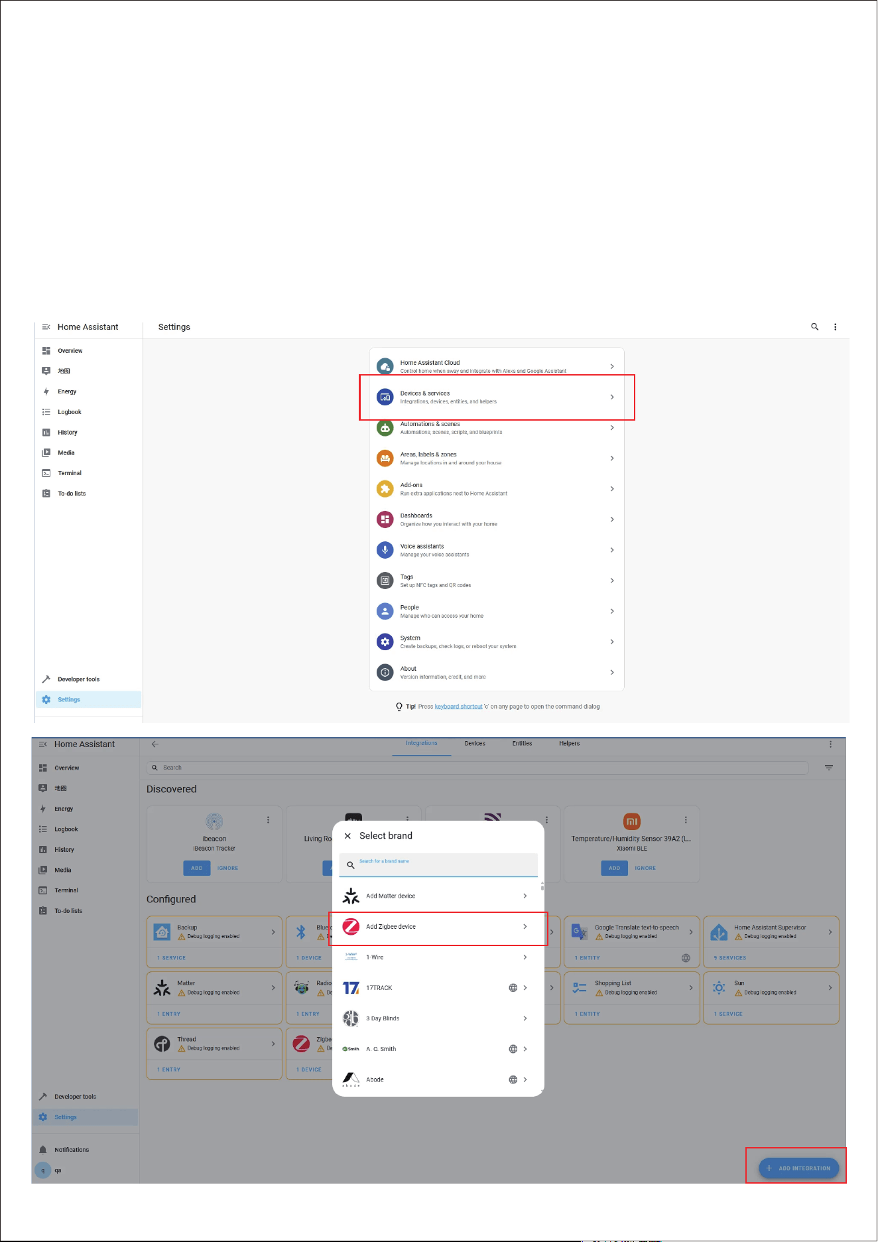Open Devices & services settings
The height and width of the screenshot is (1242, 878).
point(497,397)
